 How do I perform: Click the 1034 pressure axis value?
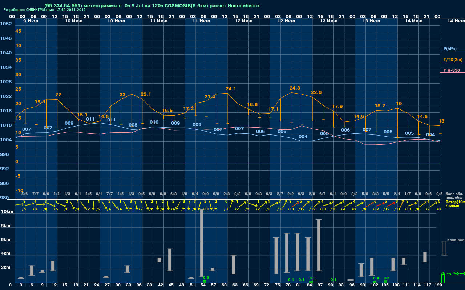(6, 67)
